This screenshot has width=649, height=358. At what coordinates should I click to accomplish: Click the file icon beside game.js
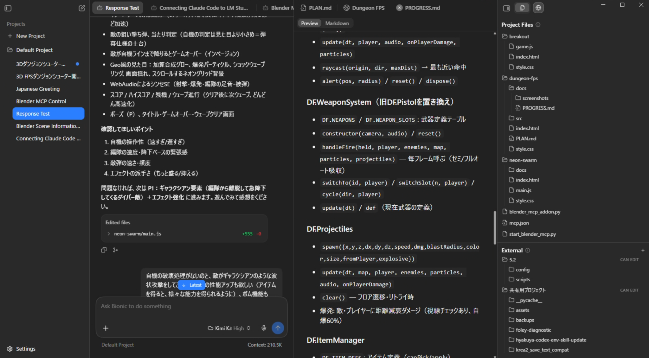(511, 46)
